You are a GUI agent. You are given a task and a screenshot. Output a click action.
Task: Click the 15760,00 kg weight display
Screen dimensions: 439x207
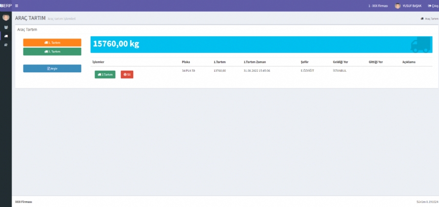pyautogui.click(x=116, y=44)
